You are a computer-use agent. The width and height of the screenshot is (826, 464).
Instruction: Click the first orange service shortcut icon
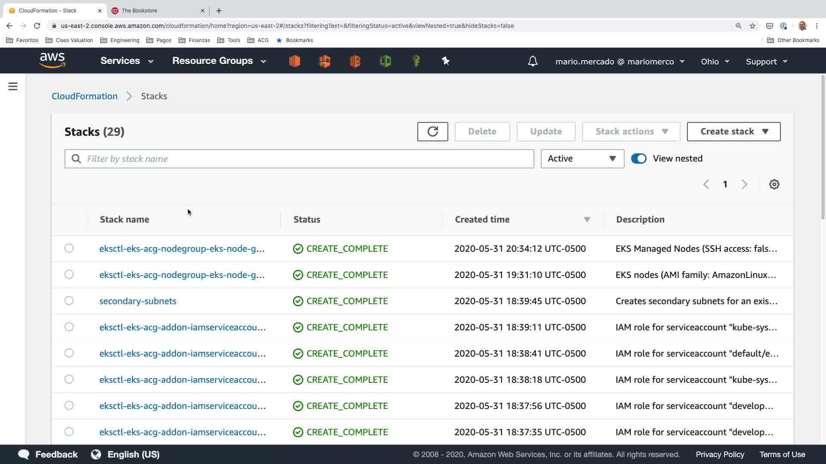coord(295,61)
